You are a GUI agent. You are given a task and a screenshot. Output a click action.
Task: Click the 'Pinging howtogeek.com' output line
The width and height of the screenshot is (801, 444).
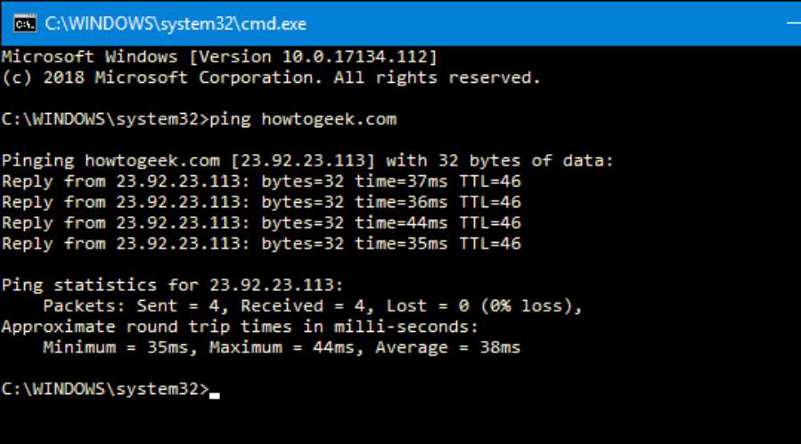point(307,161)
